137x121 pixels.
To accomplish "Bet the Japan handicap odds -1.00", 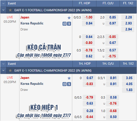I will tap(88, 17).
